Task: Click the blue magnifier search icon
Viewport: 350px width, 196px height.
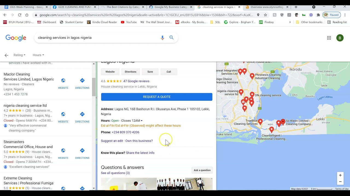Action: 171,38
